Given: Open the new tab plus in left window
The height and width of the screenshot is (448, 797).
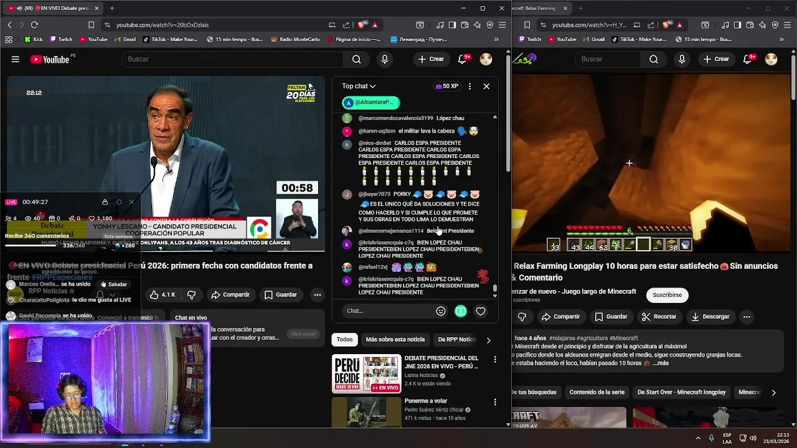Looking at the screenshot, I should [112, 8].
